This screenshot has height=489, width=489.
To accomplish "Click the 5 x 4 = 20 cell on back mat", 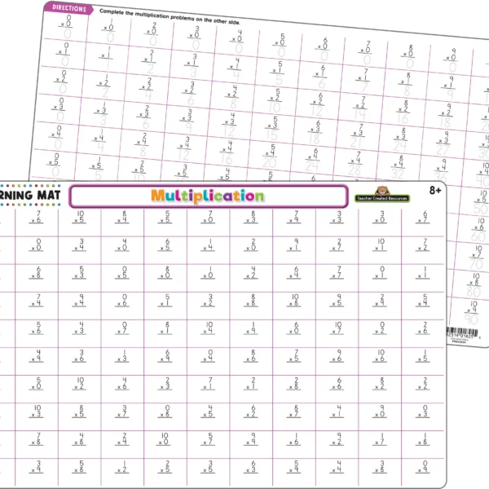I will point(270,156).
